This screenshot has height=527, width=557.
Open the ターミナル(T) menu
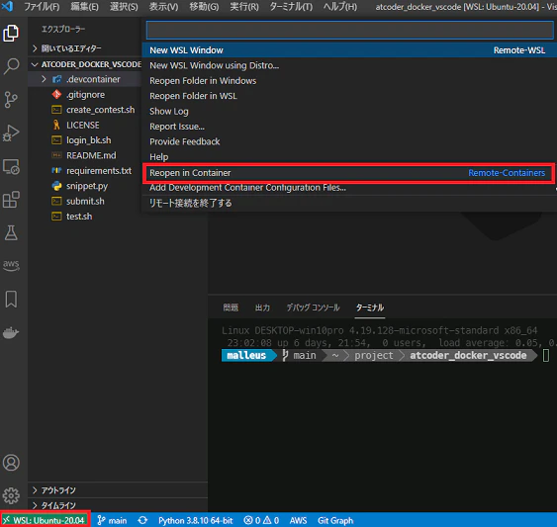[x=291, y=6]
